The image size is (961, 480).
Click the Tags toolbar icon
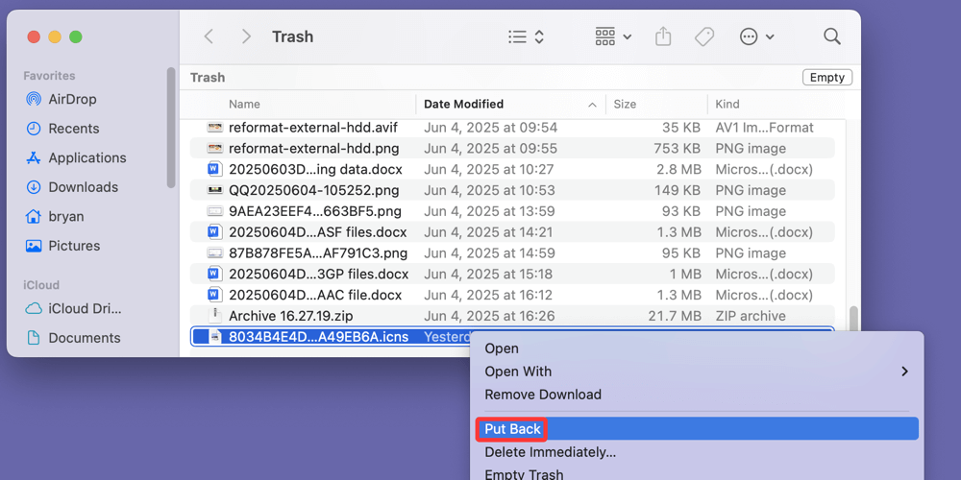coord(704,36)
